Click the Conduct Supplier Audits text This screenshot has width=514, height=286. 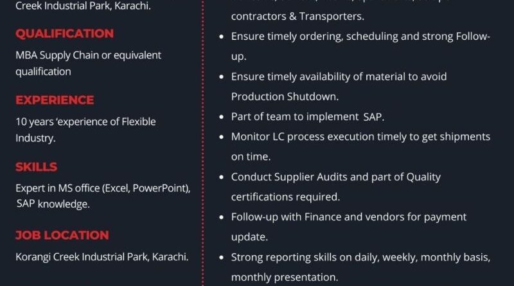[x=335, y=177]
